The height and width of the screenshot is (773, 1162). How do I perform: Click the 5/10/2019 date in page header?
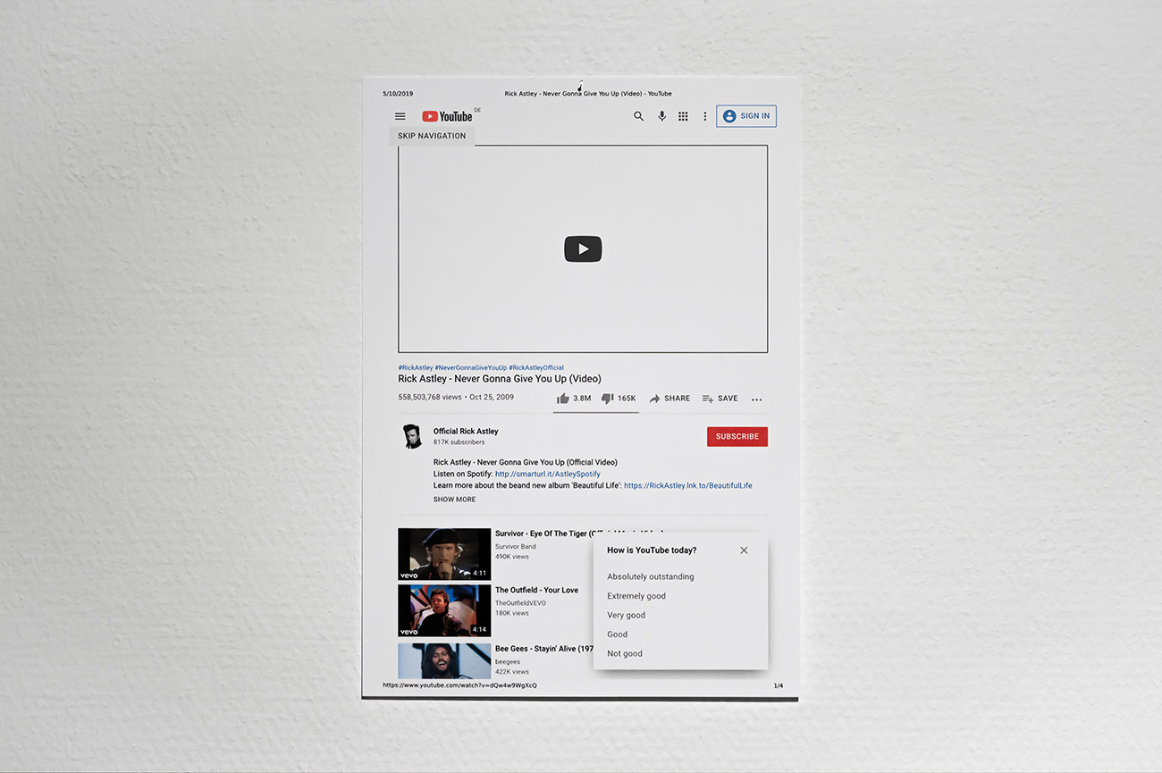pyautogui.click(x=398, y=94)
